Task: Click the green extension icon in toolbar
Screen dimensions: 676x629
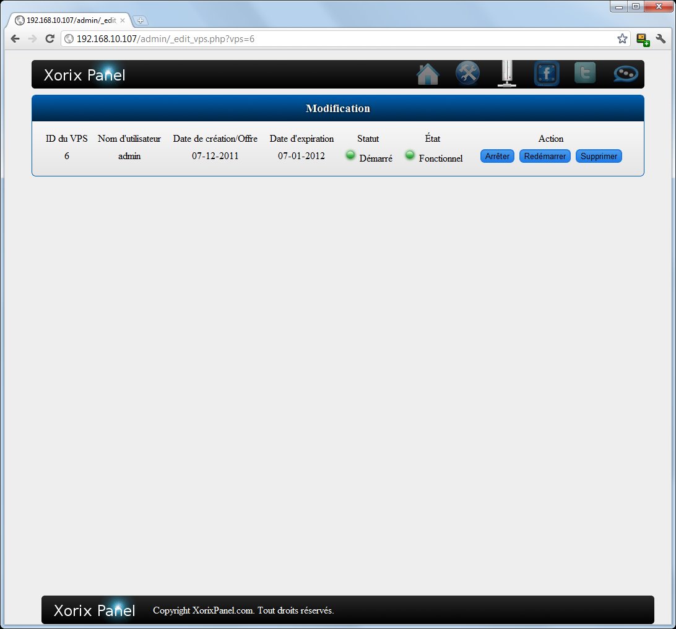Action: [x=643, y=39]
